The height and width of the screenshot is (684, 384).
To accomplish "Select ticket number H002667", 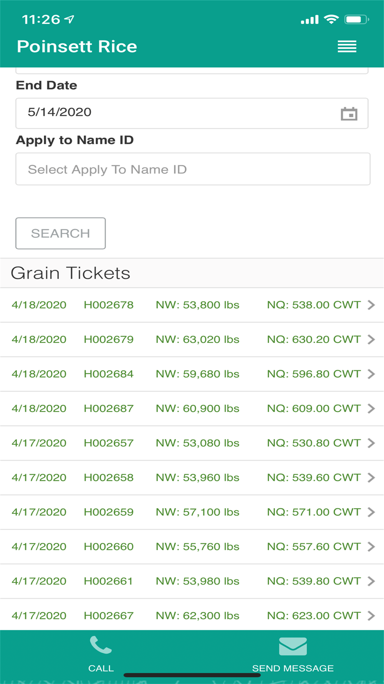I will (109, 616).
